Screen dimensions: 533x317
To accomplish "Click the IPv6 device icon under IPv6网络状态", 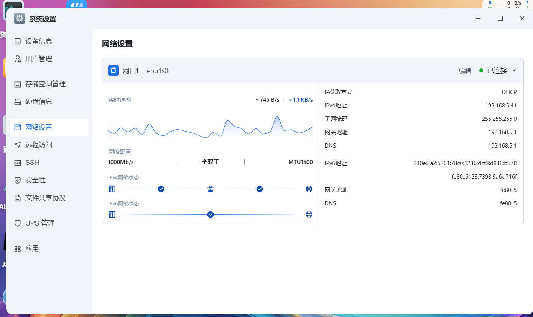I will 112,215.
